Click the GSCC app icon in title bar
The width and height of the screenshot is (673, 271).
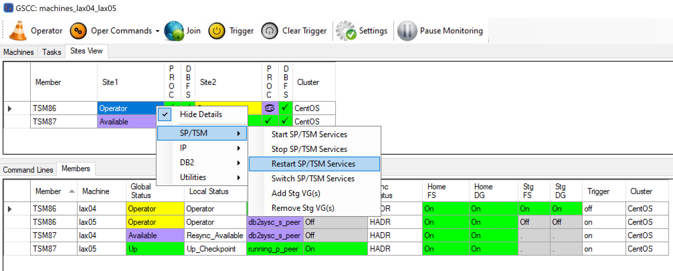pos(8,8)
